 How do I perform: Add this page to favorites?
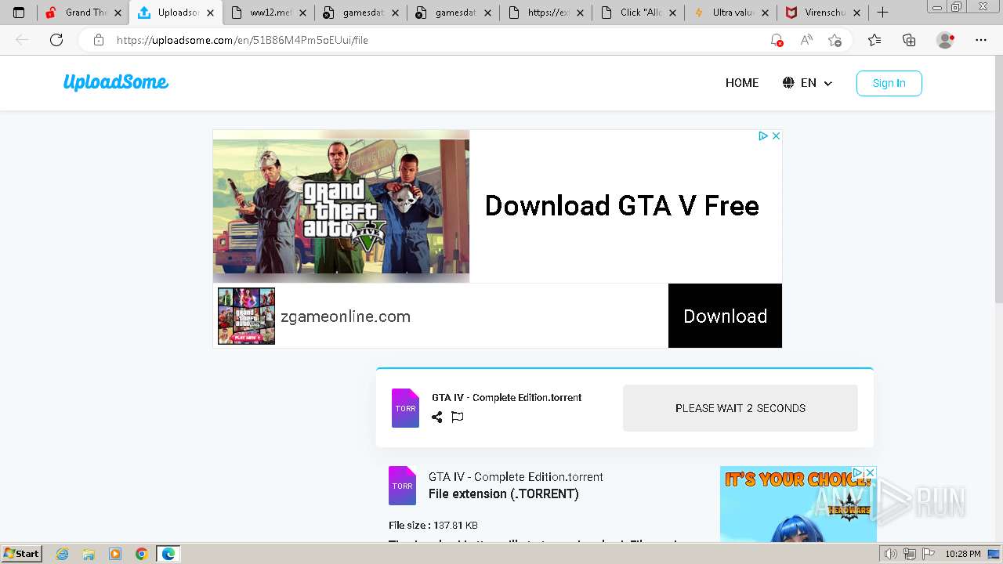(x=835, y=40)
